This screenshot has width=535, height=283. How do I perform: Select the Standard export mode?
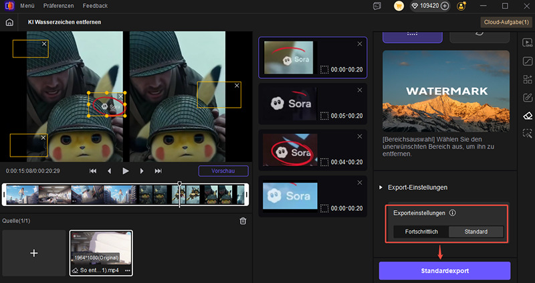(x=476, y=231)
